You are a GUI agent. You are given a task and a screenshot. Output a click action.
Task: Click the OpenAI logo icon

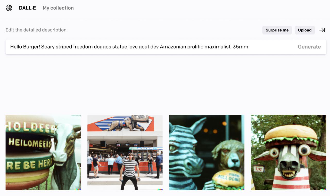pos(9,8)
